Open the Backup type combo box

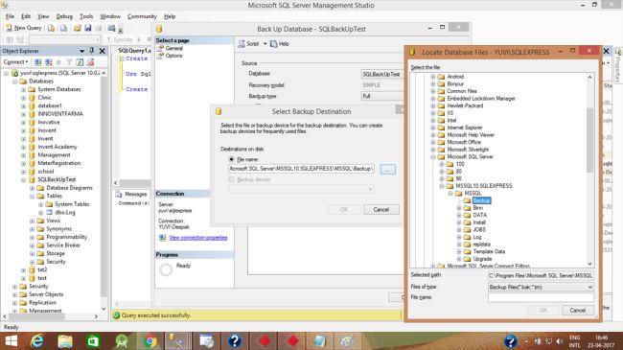pyautogui.click(x=382, y=96)
